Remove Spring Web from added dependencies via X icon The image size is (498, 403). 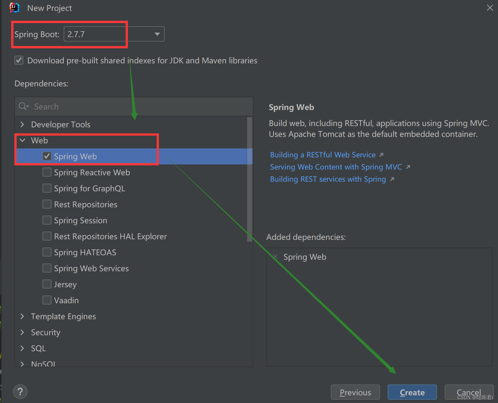point(275,257)
